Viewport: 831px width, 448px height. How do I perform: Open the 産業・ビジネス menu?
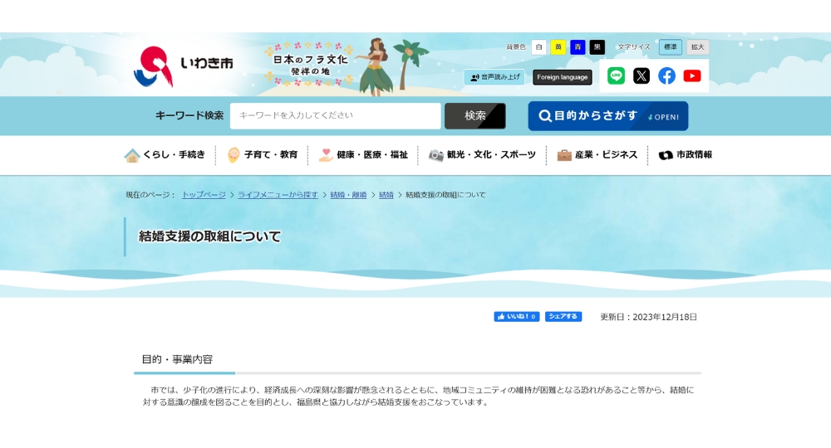coord(597,155)
